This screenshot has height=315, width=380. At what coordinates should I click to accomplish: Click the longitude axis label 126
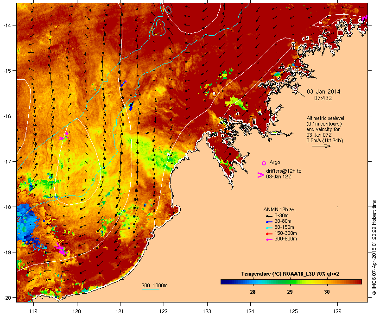point(337,311)
